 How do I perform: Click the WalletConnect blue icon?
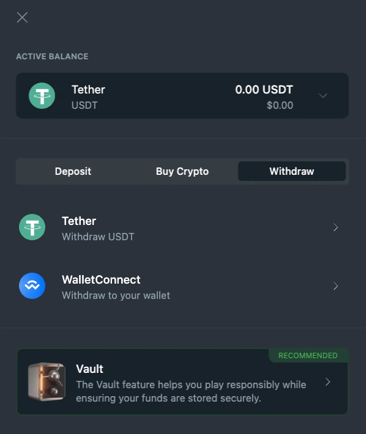[32, 286]
